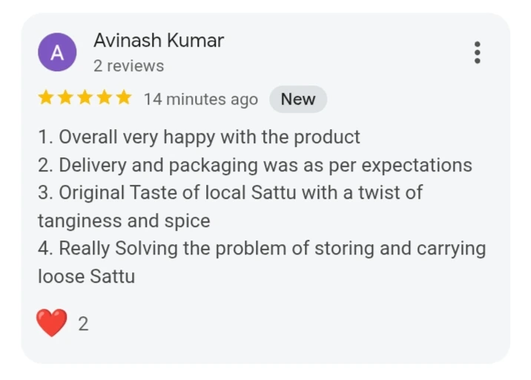Click the fourth yellow rating star
531x380 pixels.
tap(104, 98)
